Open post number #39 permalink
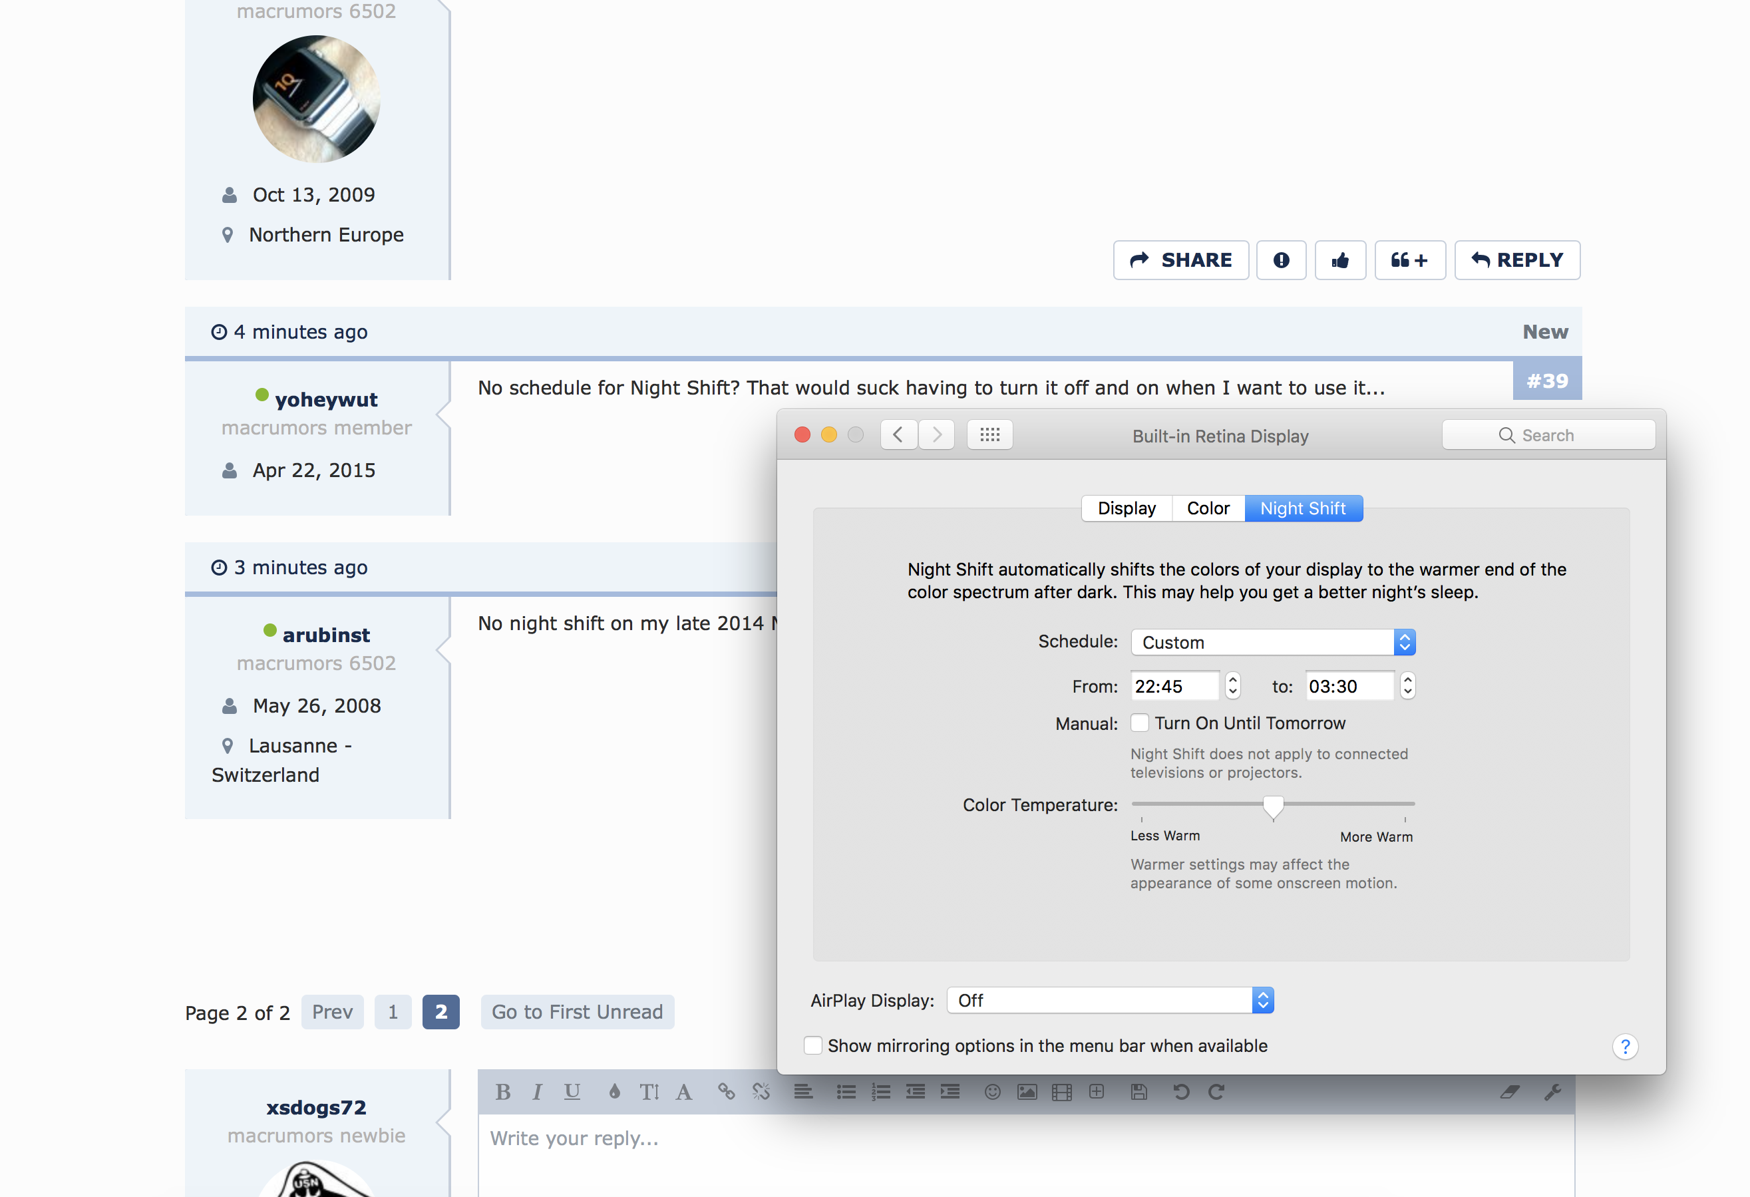Screen dimensions: 1750x1197 (1548, 381)
